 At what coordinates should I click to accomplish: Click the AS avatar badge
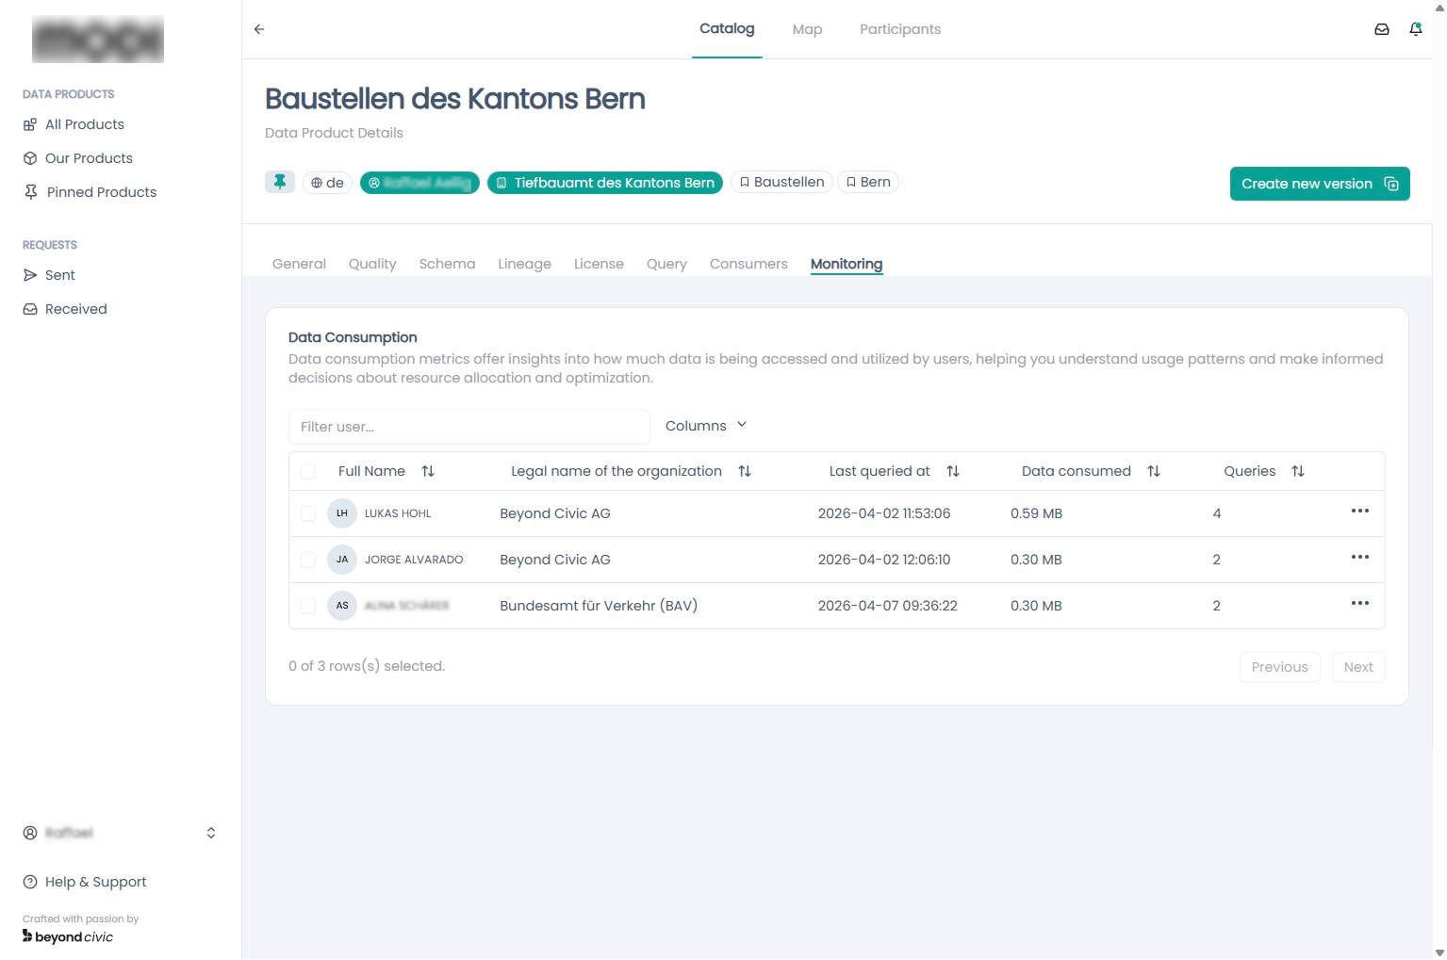[342, 606]
